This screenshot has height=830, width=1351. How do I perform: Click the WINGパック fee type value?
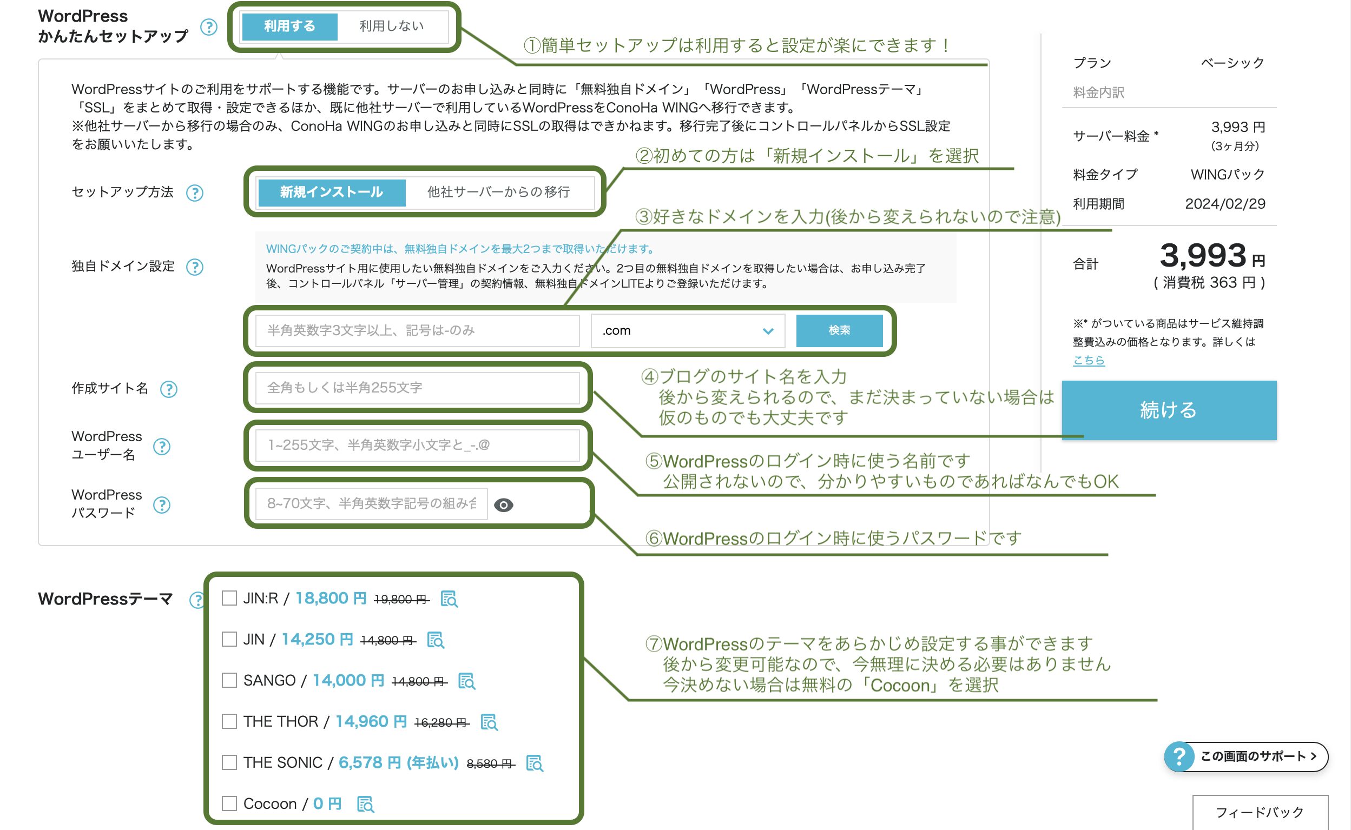coord(1228,175)
